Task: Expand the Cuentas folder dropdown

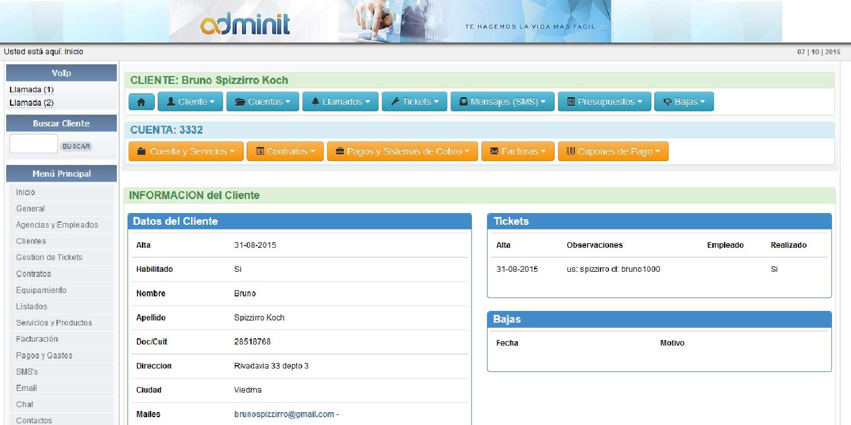Action: 263,102
